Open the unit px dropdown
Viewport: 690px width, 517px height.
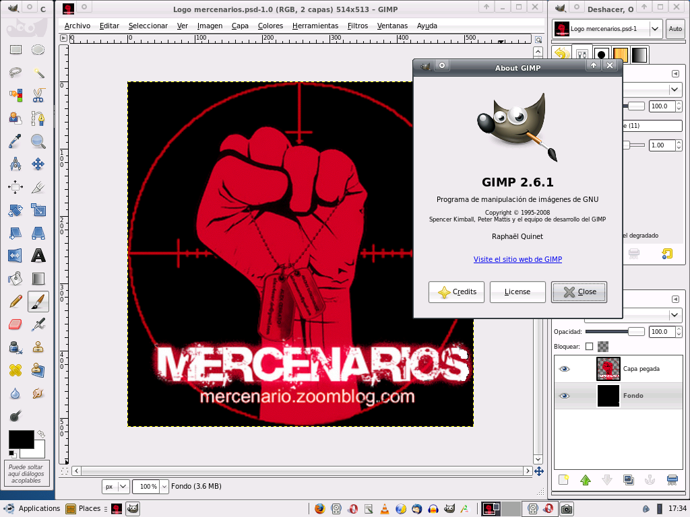coord(116,486)
